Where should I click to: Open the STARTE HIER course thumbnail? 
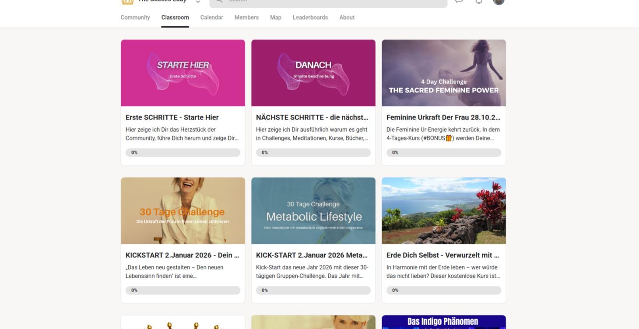[183, 73]
